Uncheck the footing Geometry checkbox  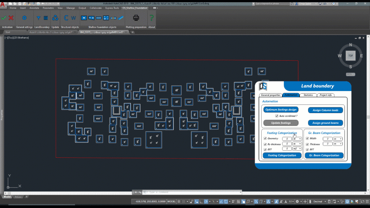(x=265, y=139)
